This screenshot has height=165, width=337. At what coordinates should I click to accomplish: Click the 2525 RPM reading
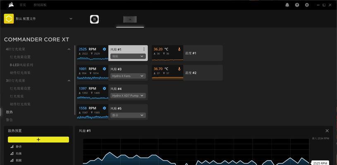87,49
